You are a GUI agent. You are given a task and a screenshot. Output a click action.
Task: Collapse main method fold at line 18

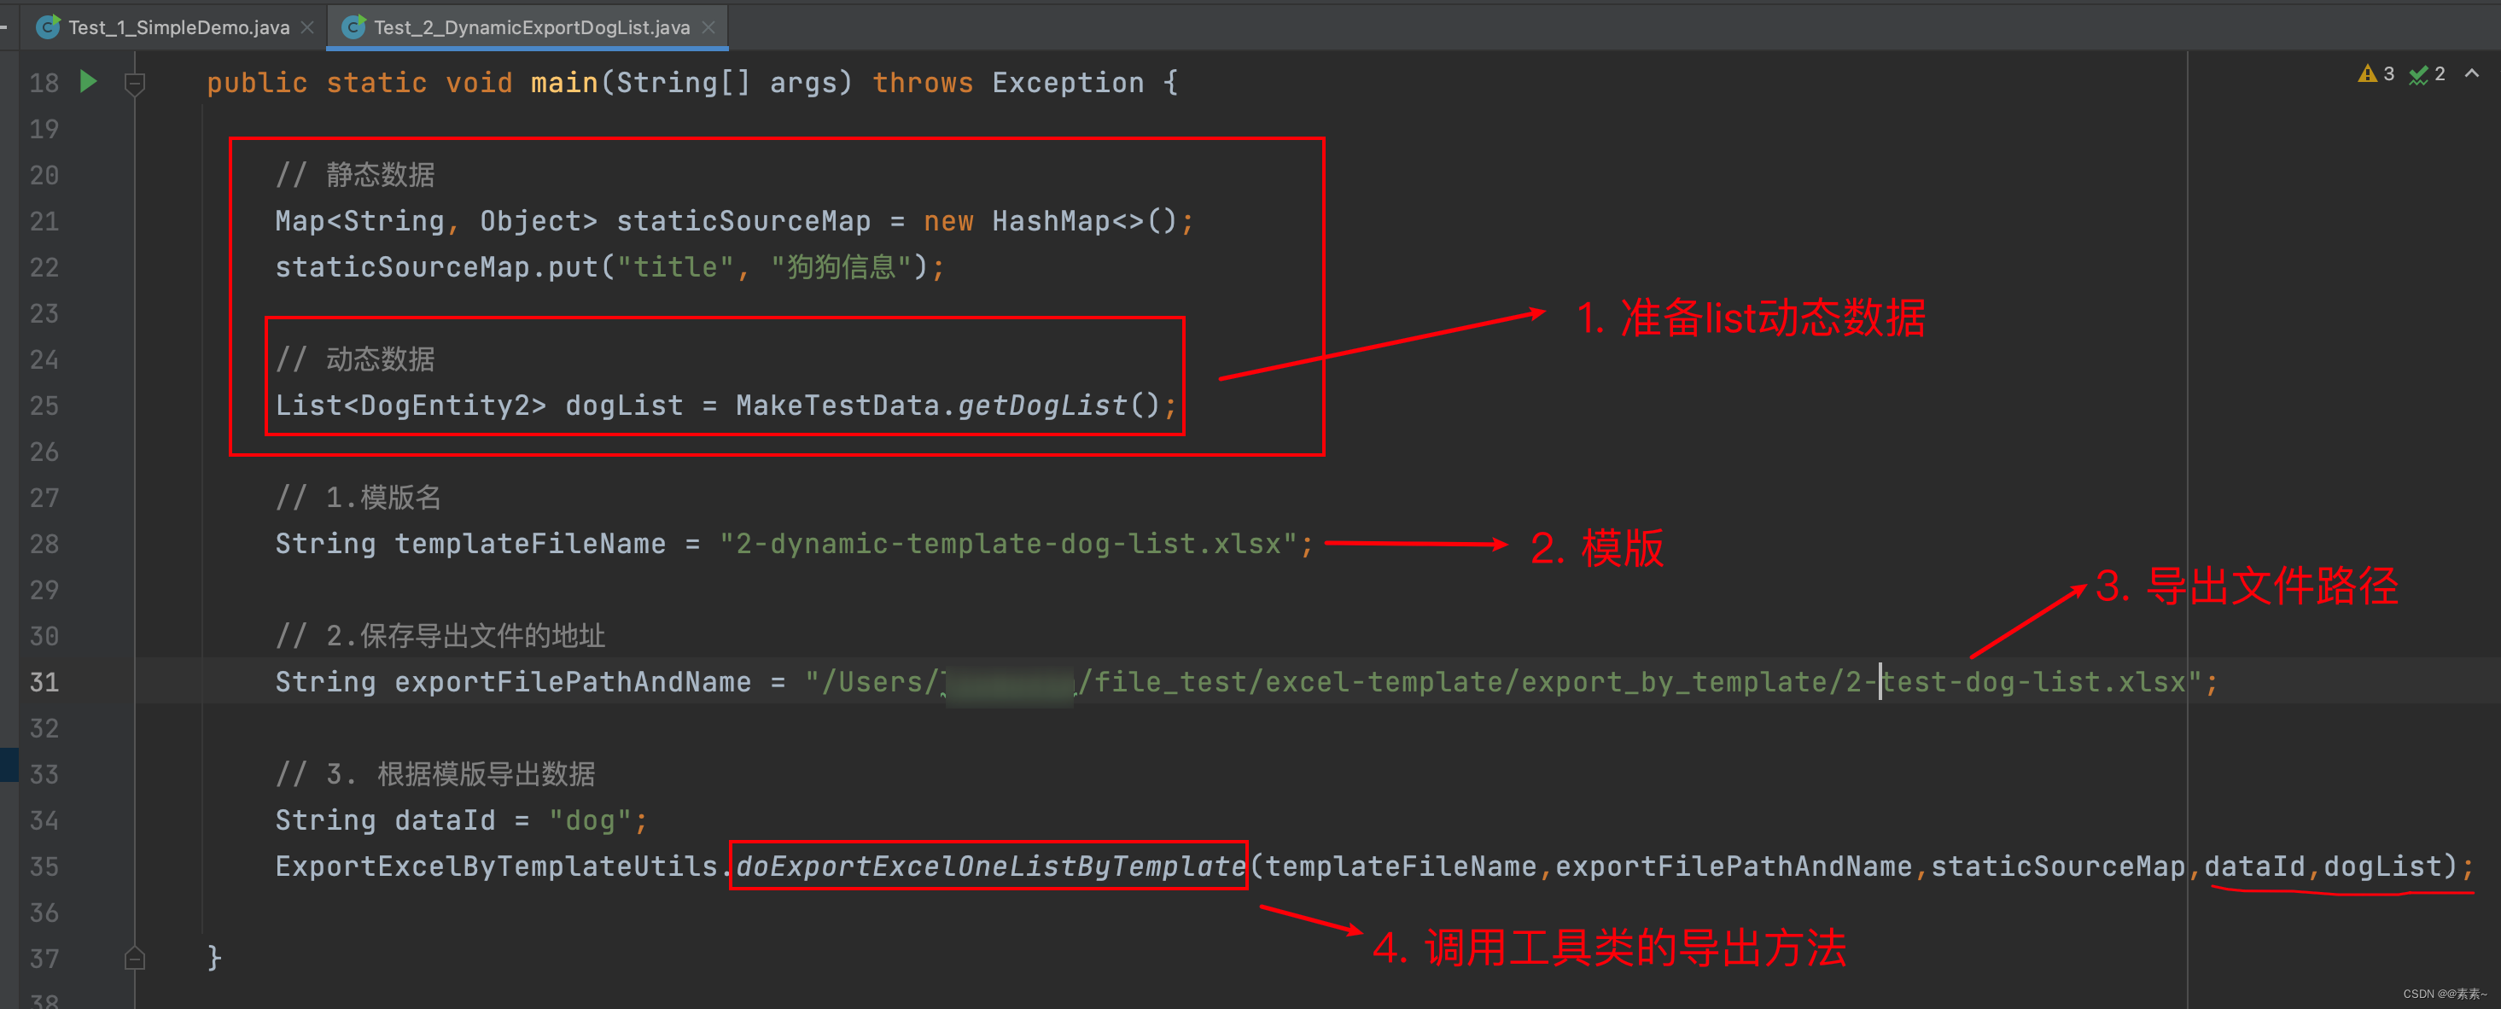pos(135,84)
